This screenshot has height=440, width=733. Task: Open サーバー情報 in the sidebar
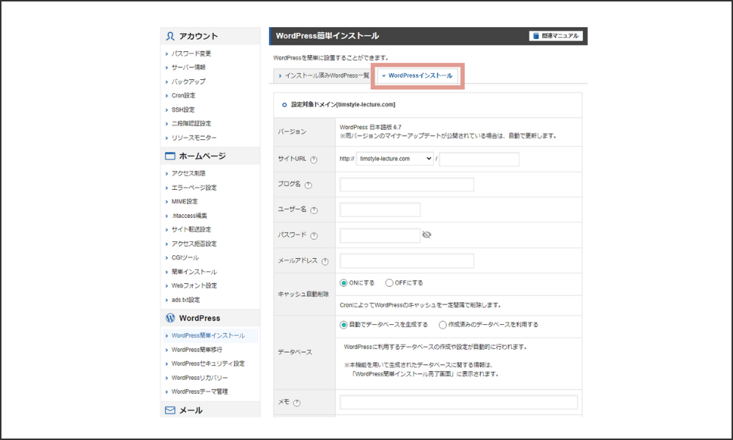(188, 67)
